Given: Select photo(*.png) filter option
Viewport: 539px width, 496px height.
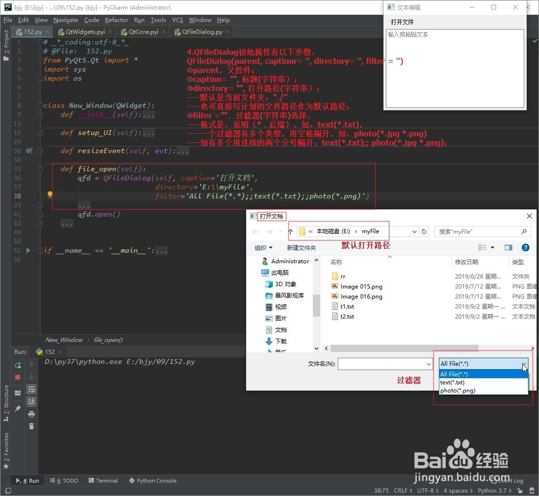Looking at the screenshot, I should coord(483,390).
